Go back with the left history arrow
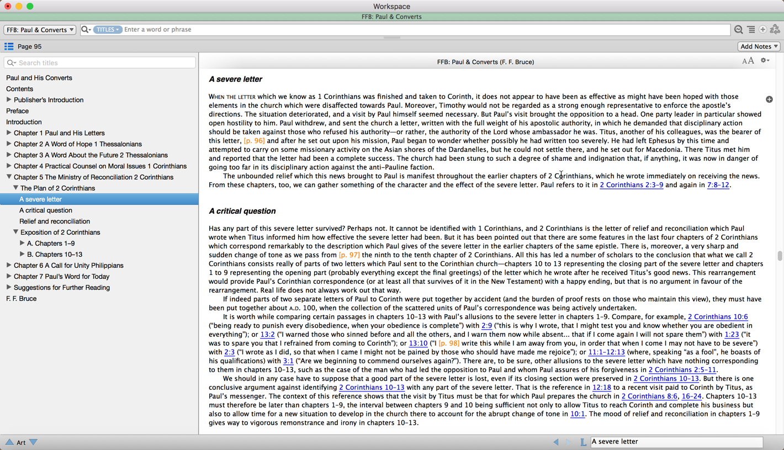 pyautogui.click(x=556, y=442)
